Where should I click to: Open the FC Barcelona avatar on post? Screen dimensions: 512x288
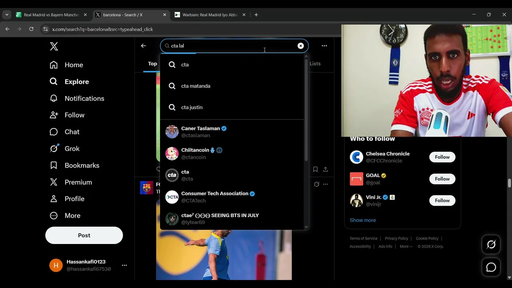tap(146, 188)
